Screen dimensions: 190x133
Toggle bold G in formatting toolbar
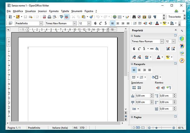(95, 23)
